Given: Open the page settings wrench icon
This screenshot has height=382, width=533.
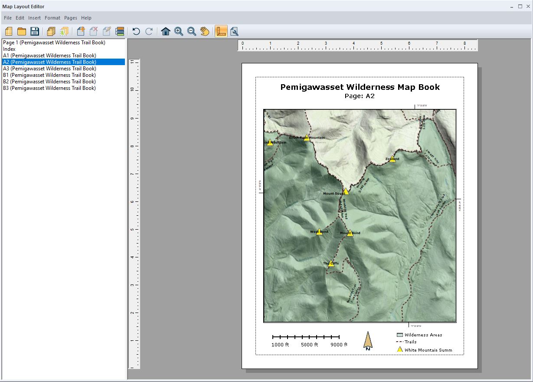Looking at the screenshot, I should (234, 31).
